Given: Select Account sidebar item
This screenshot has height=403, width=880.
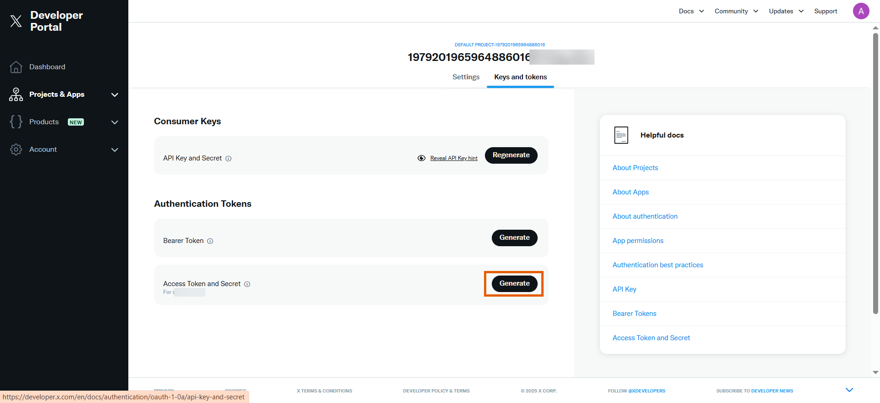Looking at the screenshot, I should [43, 149].
